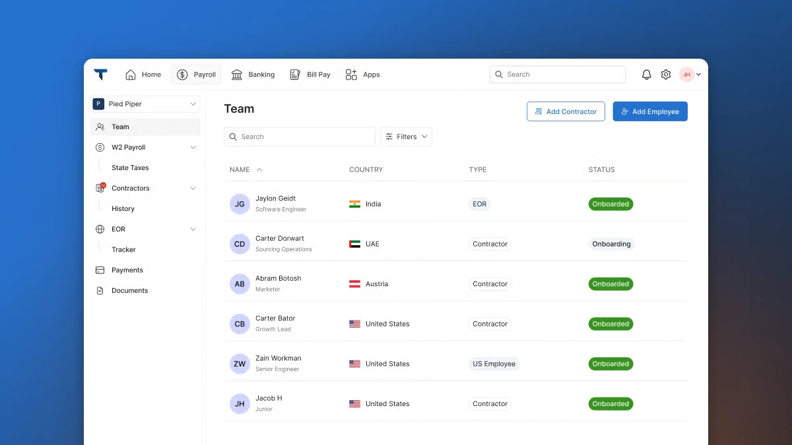Click the COUNTRY column header

click(x=366, y=169)
